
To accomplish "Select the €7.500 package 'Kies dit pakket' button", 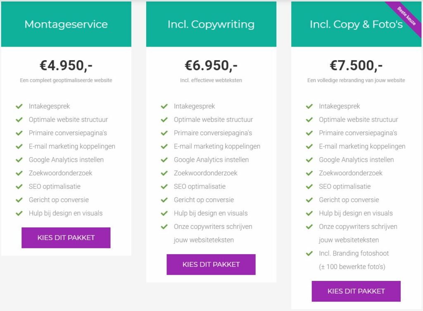I will [356, 291].
